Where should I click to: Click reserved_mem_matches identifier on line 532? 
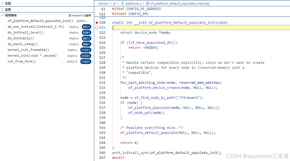pyautogui.click(x=199, y=83)
